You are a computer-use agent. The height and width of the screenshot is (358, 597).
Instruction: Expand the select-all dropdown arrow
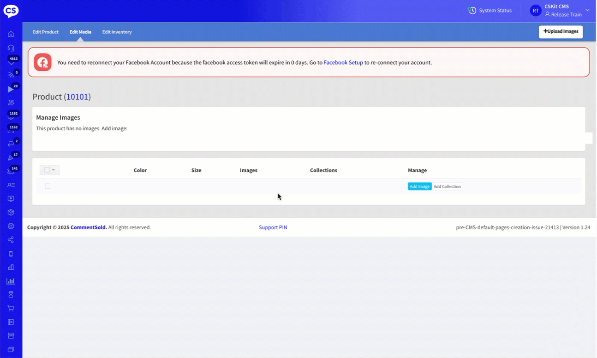coord(54,170)
